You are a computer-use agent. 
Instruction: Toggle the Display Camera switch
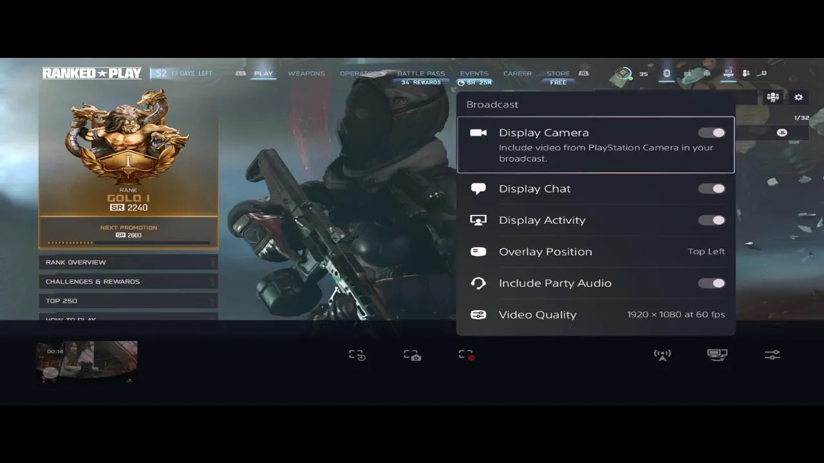tap(711, 132)
